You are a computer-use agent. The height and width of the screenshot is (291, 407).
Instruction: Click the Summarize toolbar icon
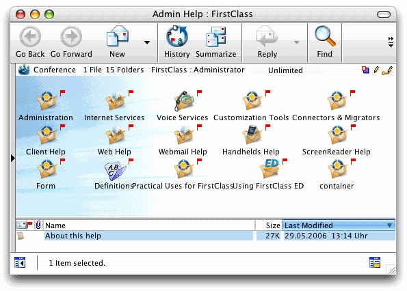(216, 36)
